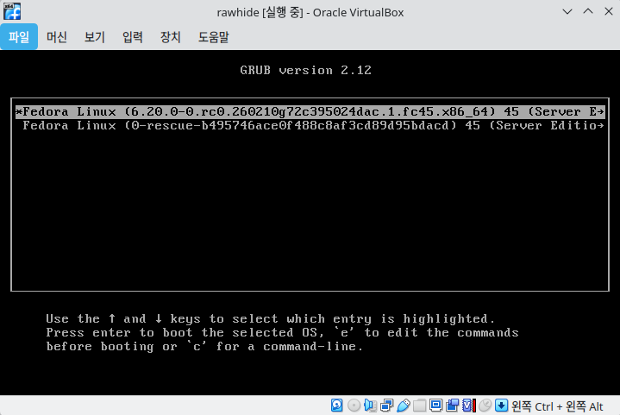Click the audio status icon

pos(371,406)
